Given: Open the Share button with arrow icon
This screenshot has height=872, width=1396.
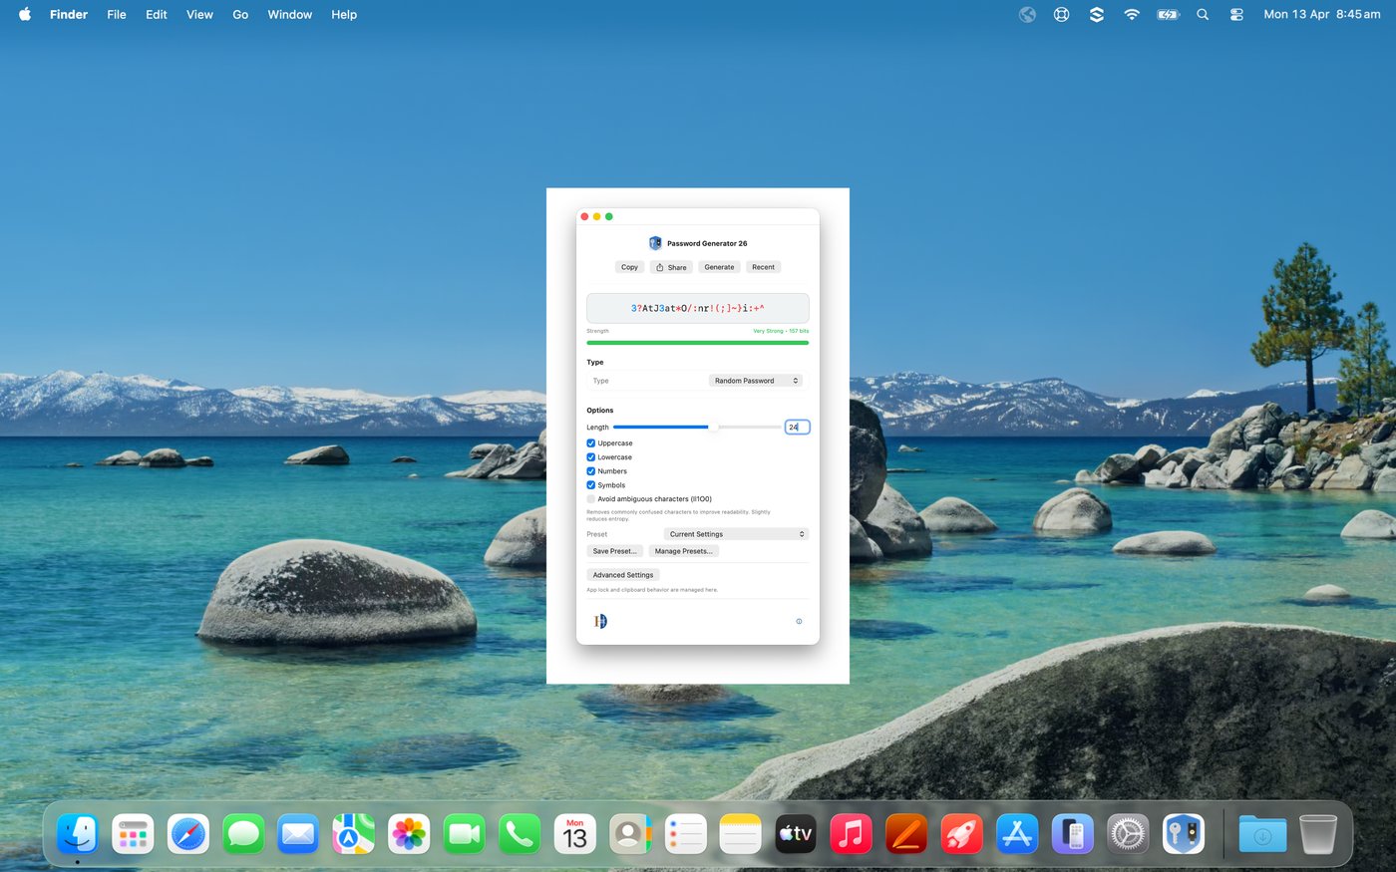Looking at the screenshot, I should 671,267.
